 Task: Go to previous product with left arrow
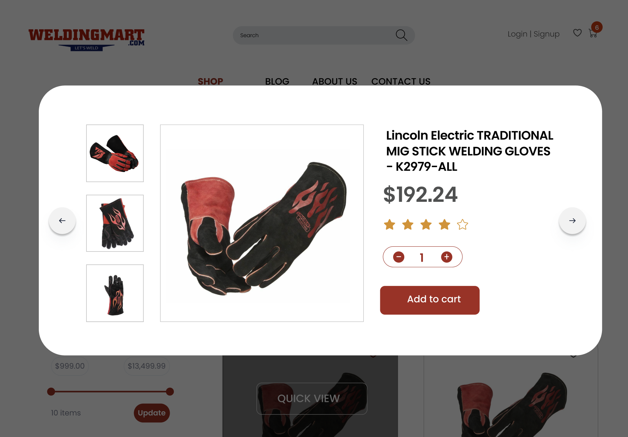pos(62,221)
